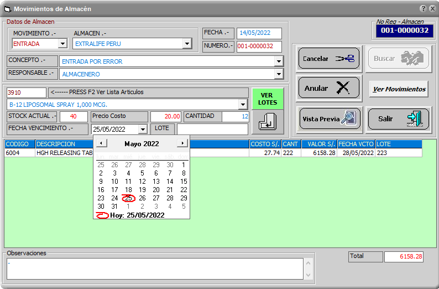Image resolution: width=439 pixels, height=289 pixels.
Task: Click the Ver Movimientos button
Action: (x=399, y=89)
